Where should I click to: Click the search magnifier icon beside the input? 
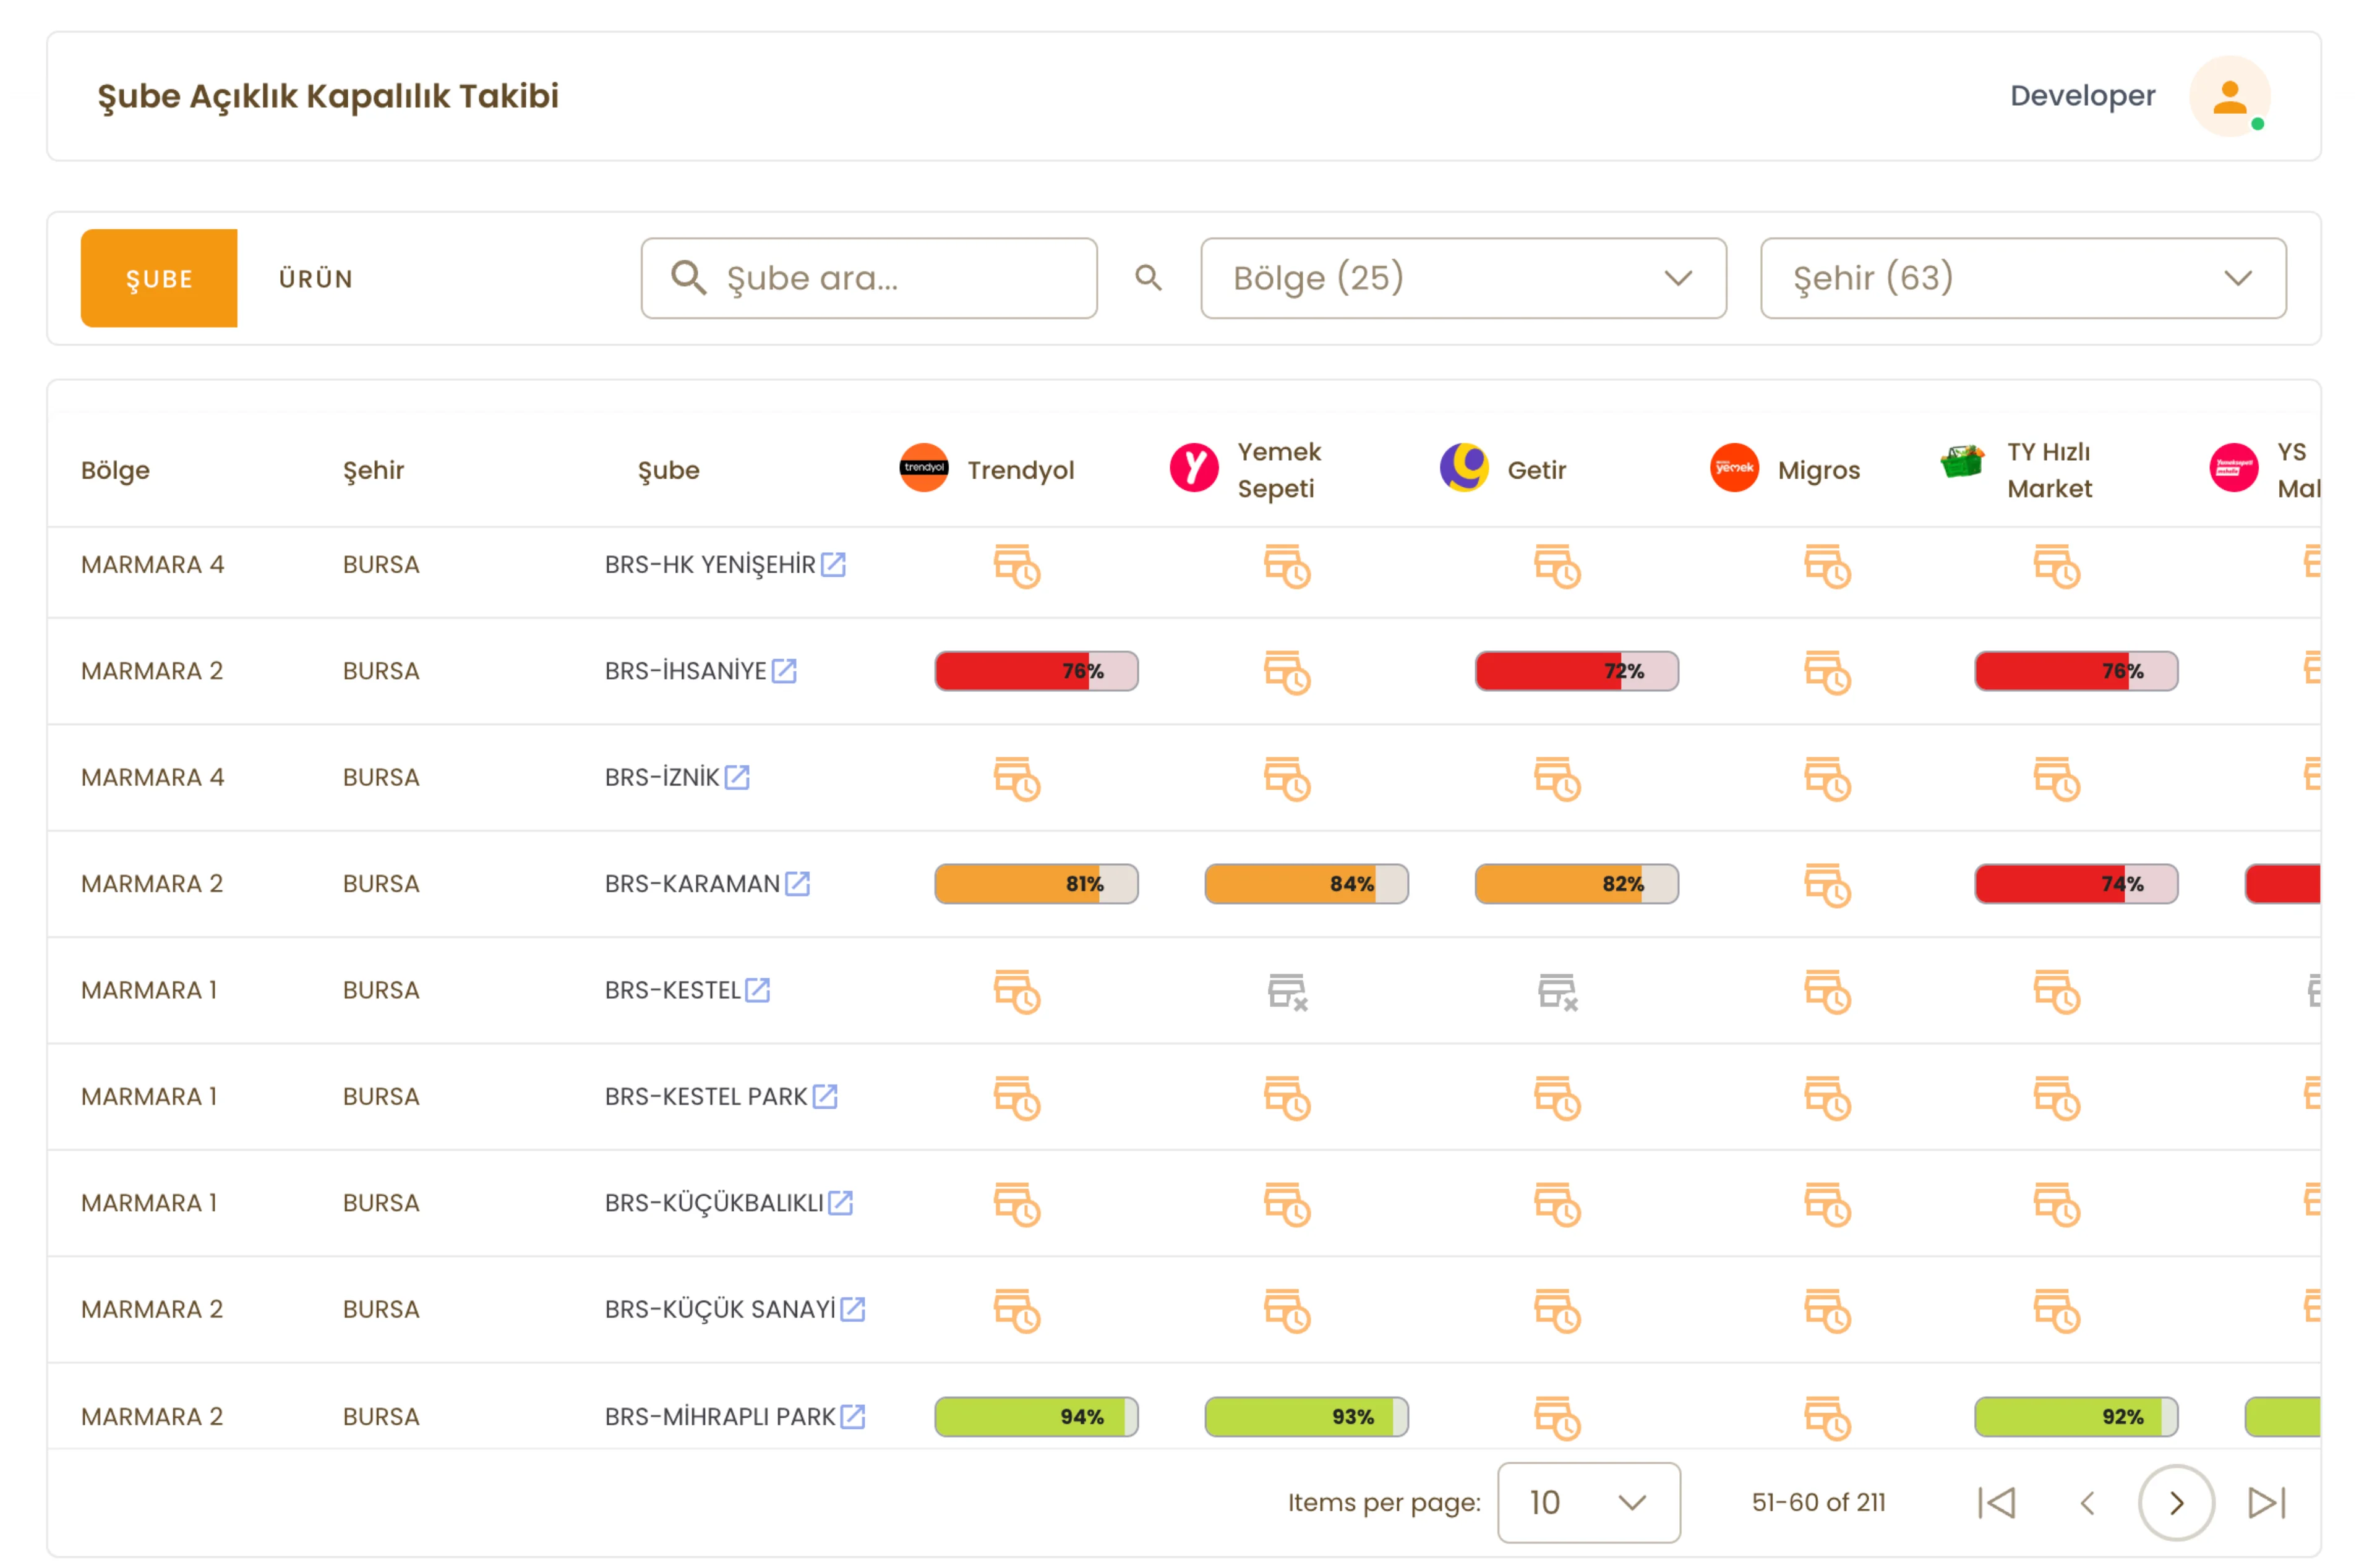point(1147,278)
